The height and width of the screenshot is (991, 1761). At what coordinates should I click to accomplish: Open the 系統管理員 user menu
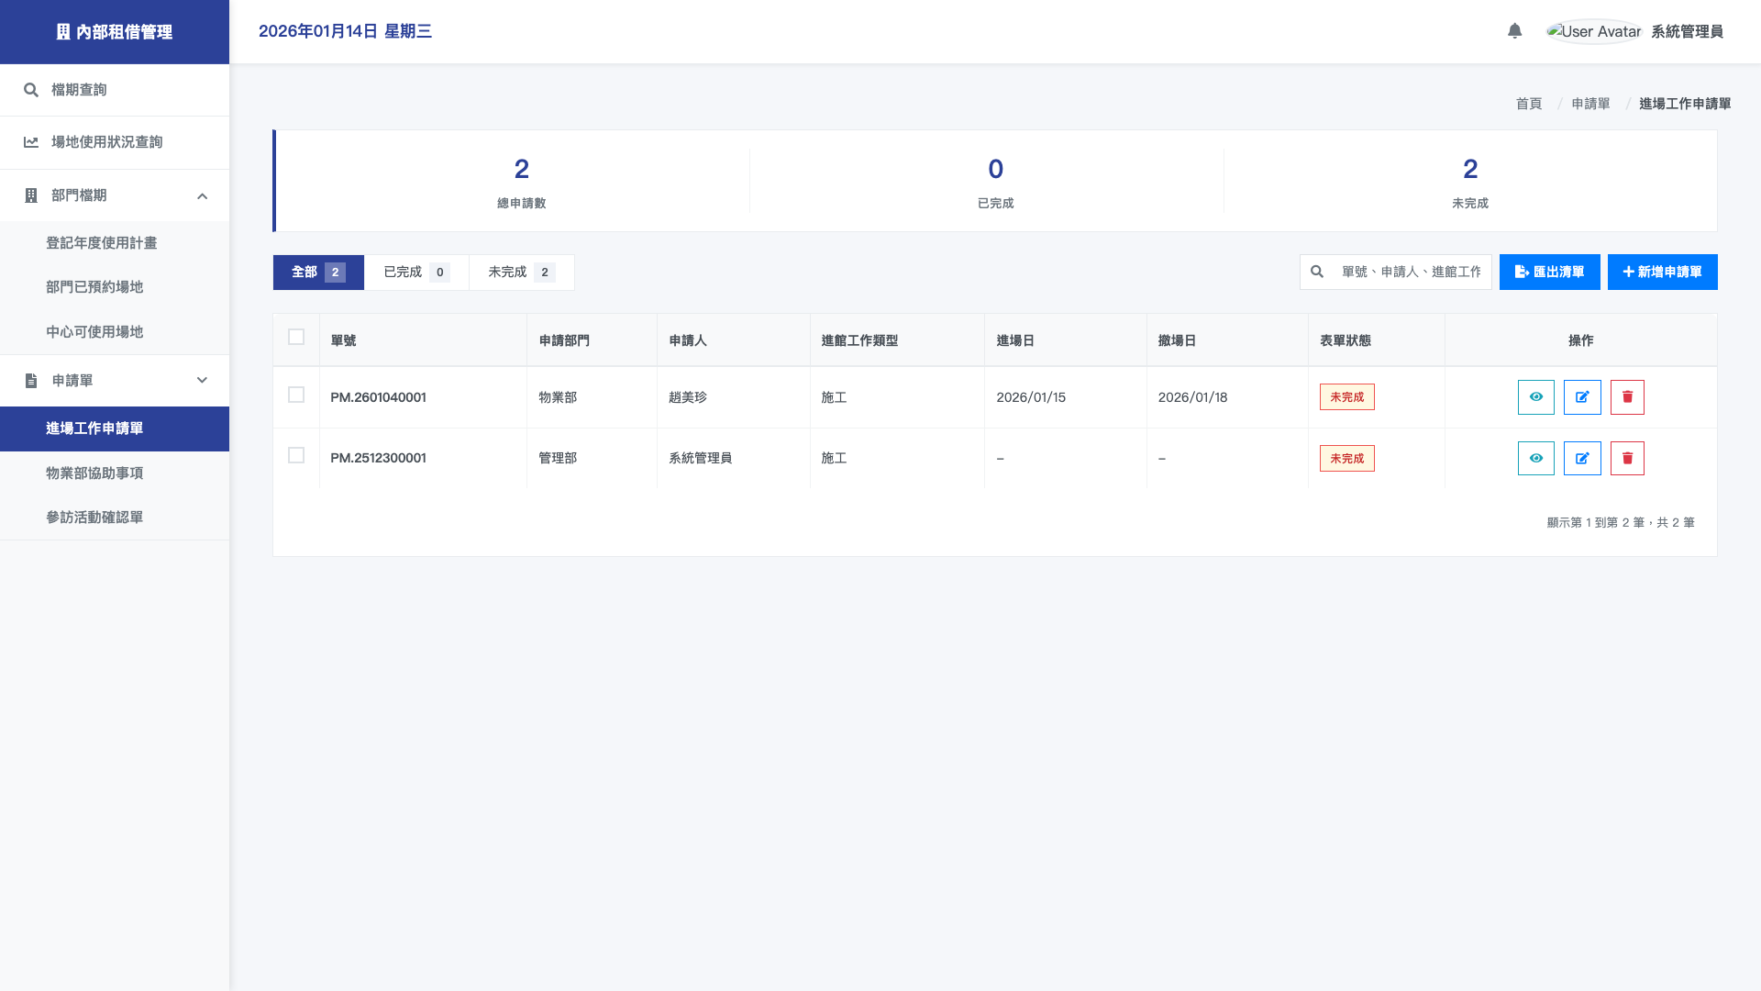(1686, 31)
